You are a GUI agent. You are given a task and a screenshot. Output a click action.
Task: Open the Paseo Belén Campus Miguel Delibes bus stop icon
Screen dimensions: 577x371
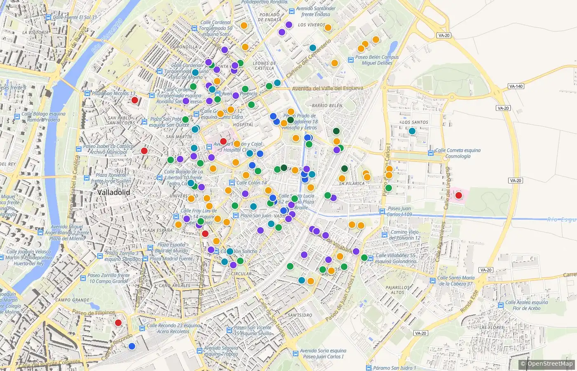(351, 60)
